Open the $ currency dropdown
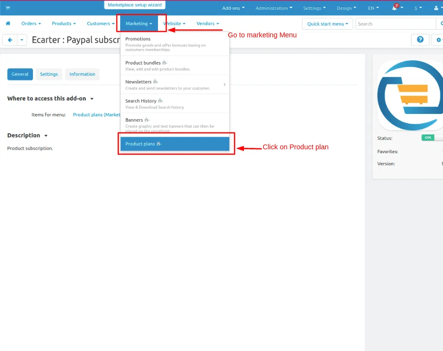Screen dimensions: 443x351 [418, 8]
